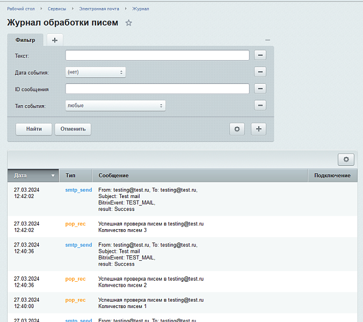
Task: Remove the Тип события filter row
Action: click(x=260, y=106)
